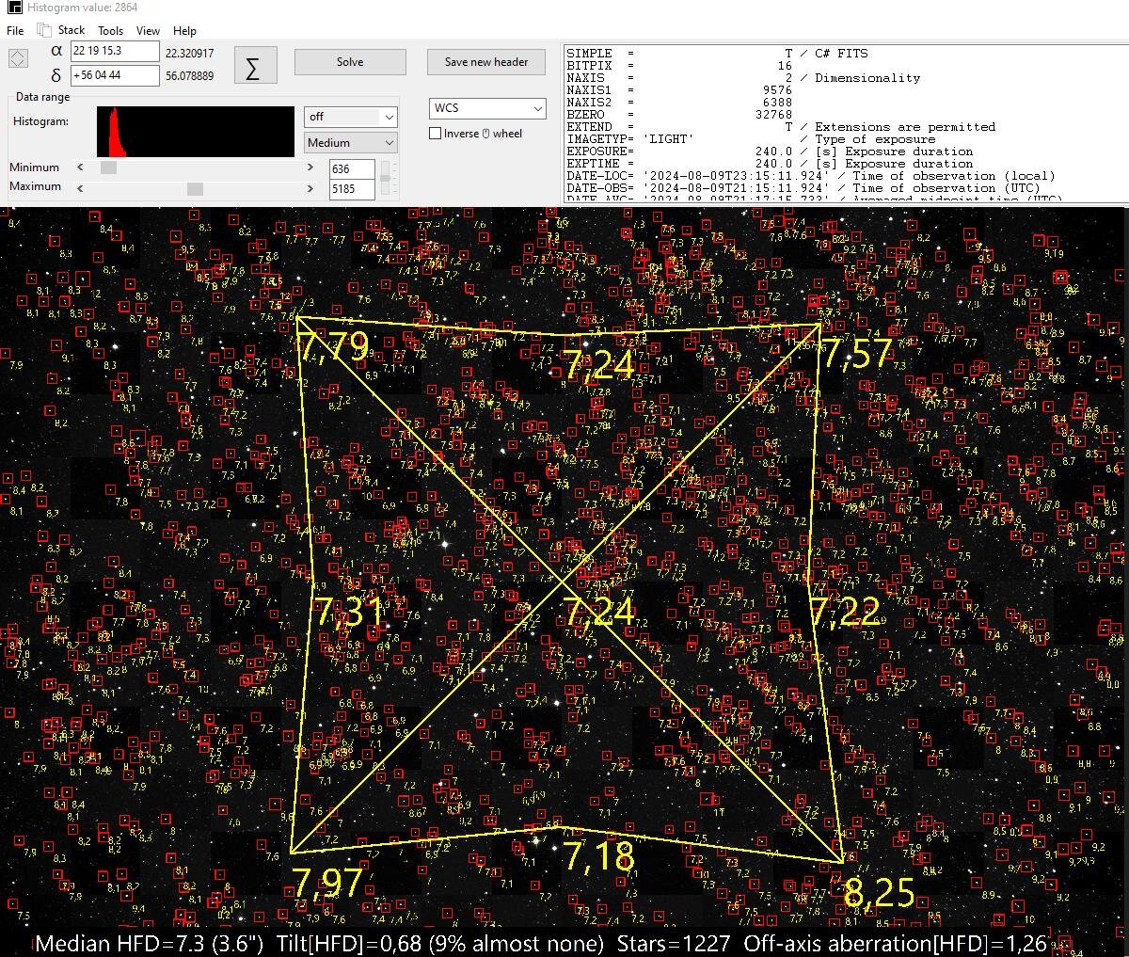Click the tilt value 7,31
The width and height of the screenshot is (1129, 957).
[349, 613]
